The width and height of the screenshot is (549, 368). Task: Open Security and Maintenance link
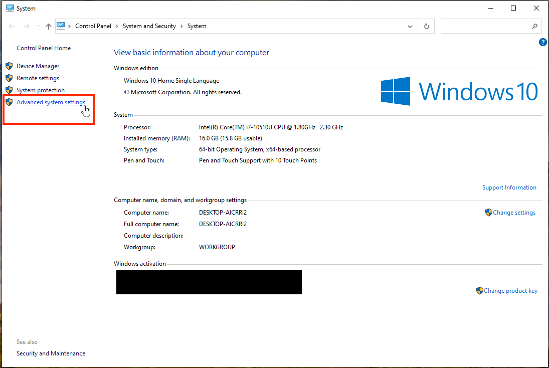pyautogui.click(x=51, y=353)
